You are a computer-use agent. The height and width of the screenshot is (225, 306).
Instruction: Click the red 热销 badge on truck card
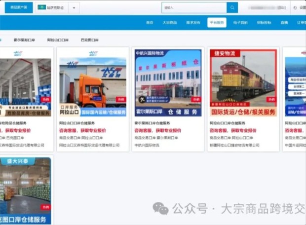121,100
